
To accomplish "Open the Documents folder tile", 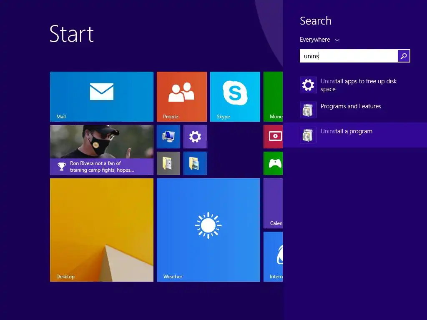I will pos(168,163).
